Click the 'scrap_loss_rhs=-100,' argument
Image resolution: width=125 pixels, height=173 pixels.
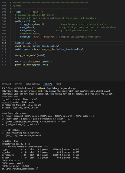pos(33,24)
